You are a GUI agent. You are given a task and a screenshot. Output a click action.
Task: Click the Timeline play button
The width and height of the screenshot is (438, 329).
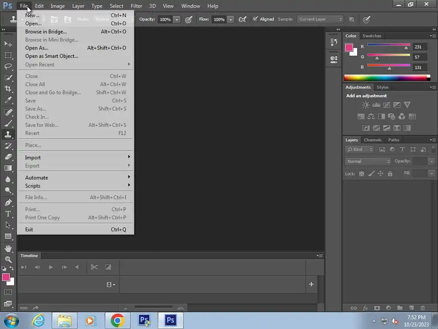(x=50, y=267)
